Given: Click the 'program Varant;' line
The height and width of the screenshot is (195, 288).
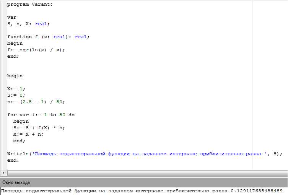Looking at the screenshot, I should coord(30,5).
